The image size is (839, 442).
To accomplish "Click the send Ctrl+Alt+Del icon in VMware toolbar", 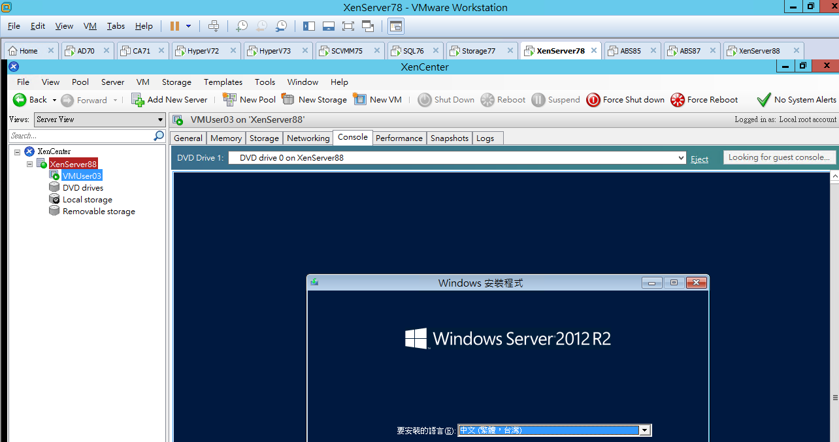I will pos(214,26).
